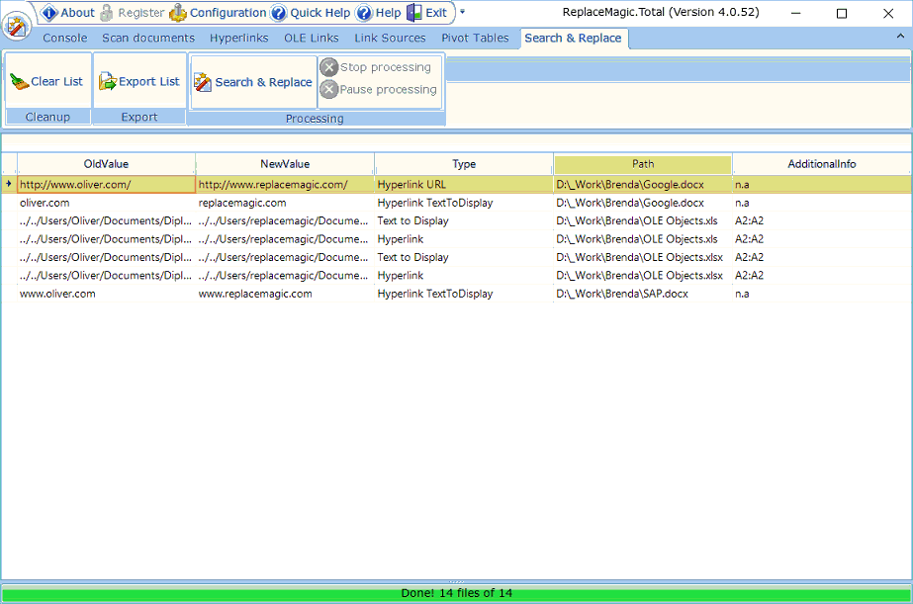Screen dimensions: 913x604
Task: Click the Configuration label
Action: (x=228, y=13)
